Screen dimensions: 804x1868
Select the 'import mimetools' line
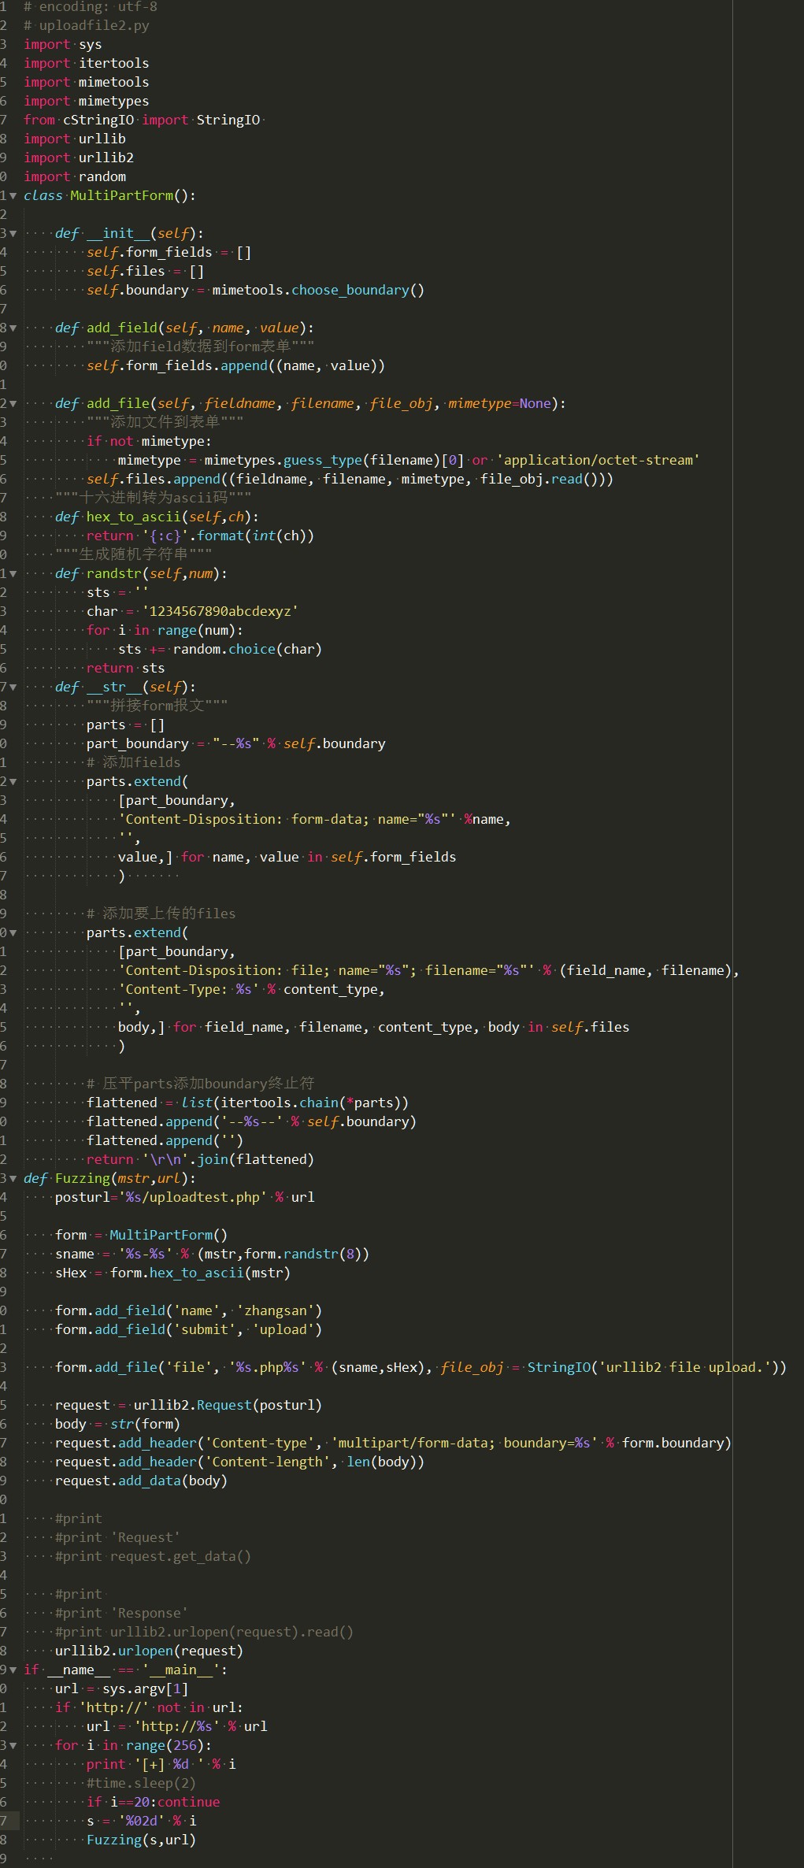click(87, 82)
